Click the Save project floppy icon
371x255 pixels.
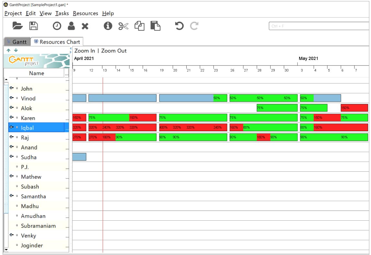[34, 26]
